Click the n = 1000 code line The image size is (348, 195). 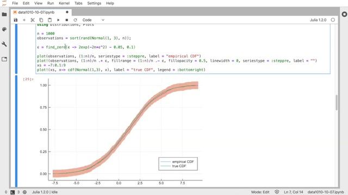[46, 34]
